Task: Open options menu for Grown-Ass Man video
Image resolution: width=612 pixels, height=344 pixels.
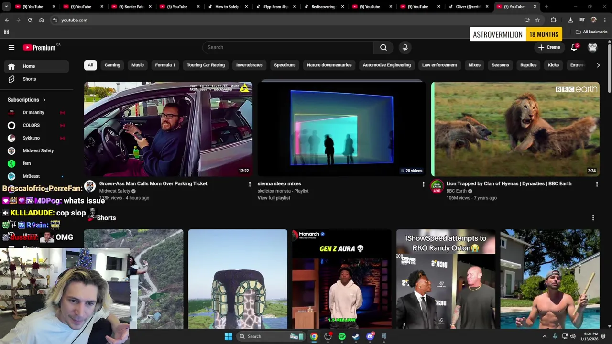Action: 250,184
